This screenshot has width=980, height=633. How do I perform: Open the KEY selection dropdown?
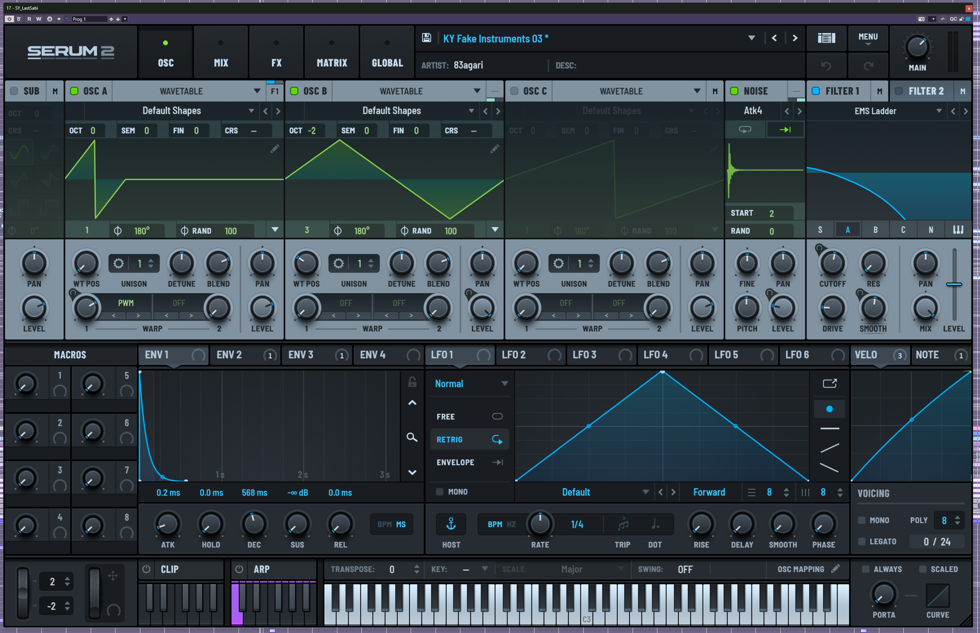485,569
